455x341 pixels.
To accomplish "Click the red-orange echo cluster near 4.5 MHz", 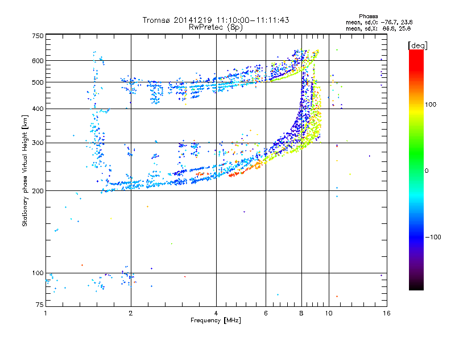I will pos(235,174).
